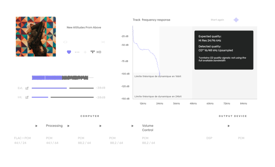Viewport: 275px width, 167px height.
Task: Click the arrow left of Volume Control
Action: point(132,126)
